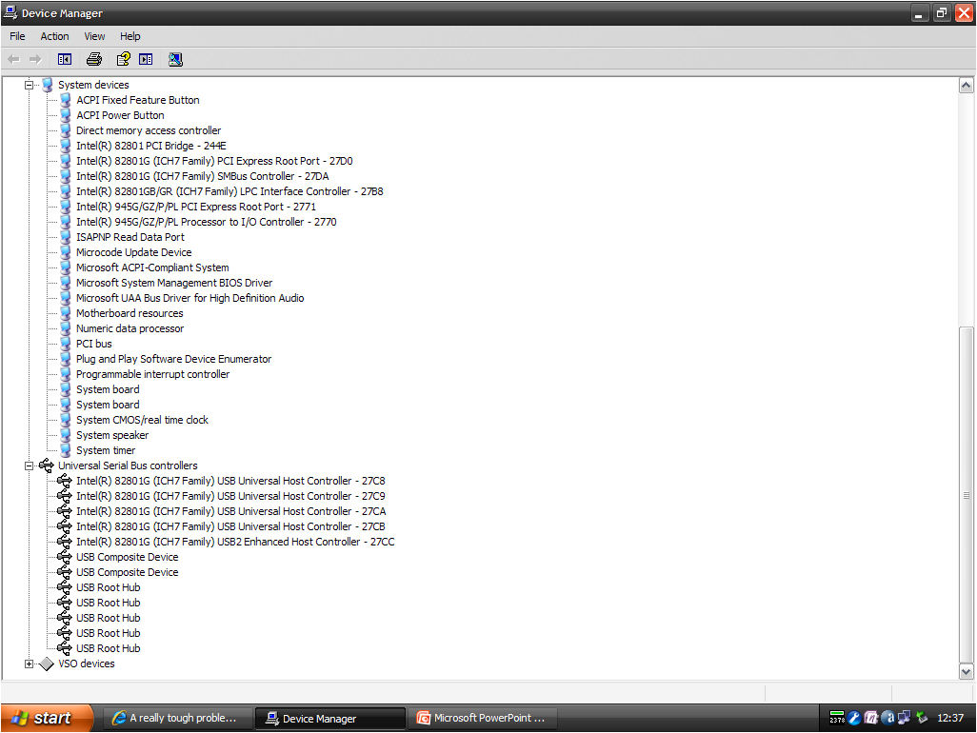Click the Back arrow toolbar icon

pos(13,59)
